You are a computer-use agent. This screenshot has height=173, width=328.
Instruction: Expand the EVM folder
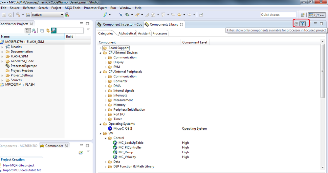pyautogui.click(x=105, y=67)
